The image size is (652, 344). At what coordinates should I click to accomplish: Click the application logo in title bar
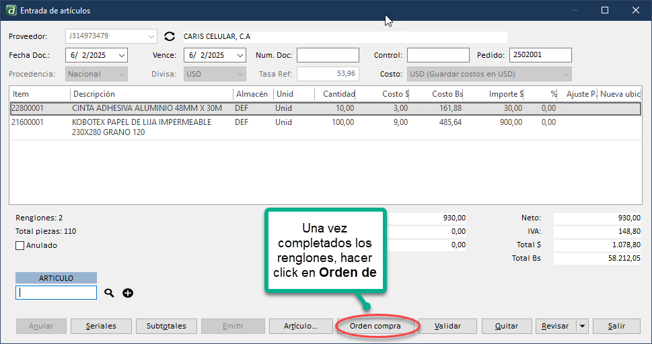(10, 10)
